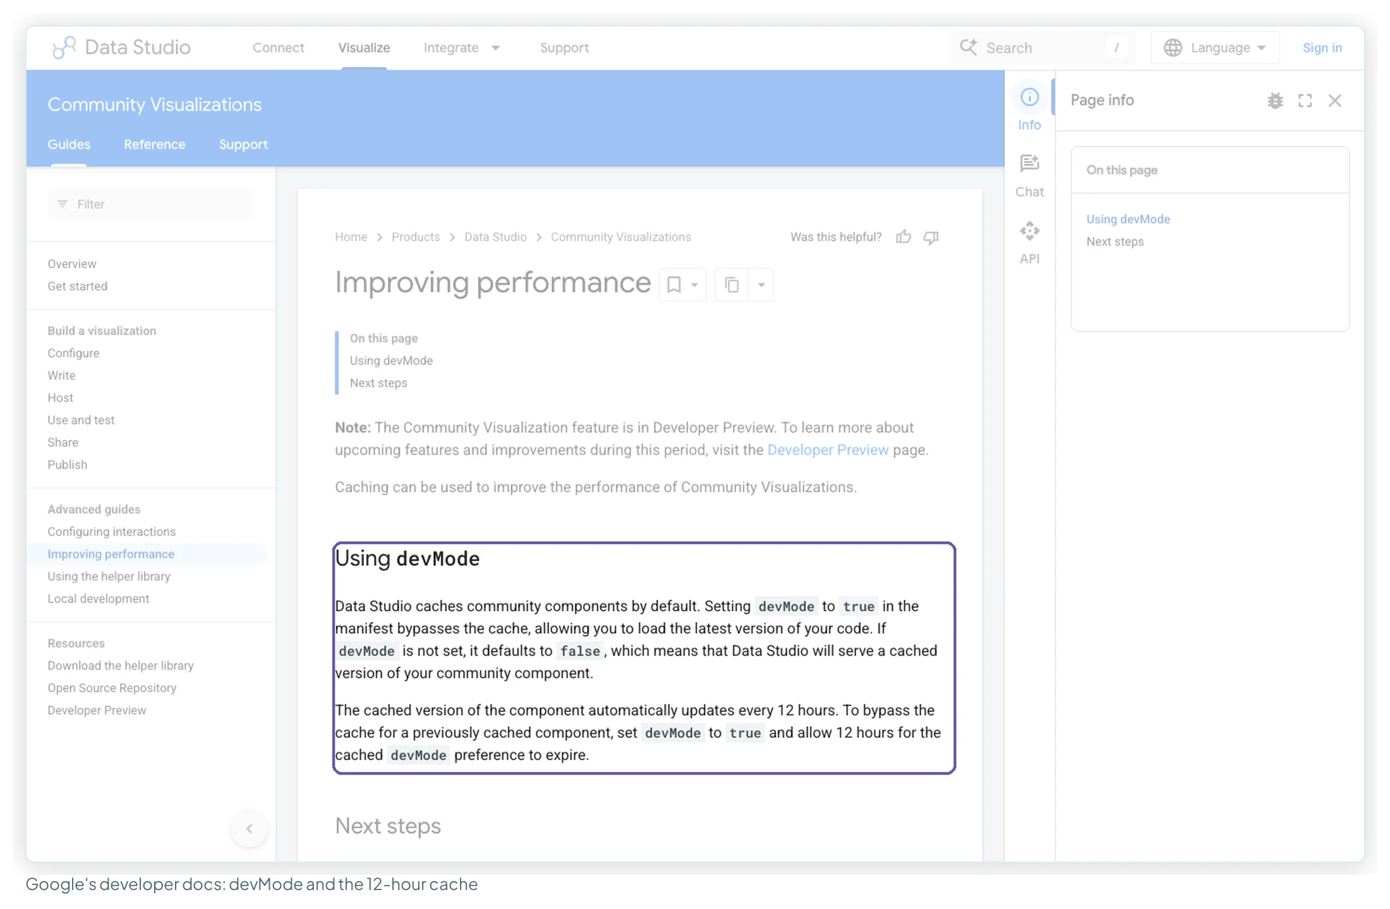This screenshot has height=909, width=1390.
Task: Click the Home breadcrumb
Action: click(x=351, y=237)
